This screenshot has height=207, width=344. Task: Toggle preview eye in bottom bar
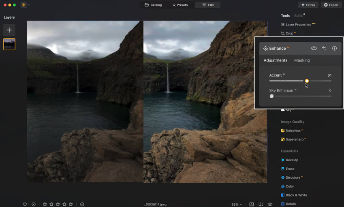[270, 204]
